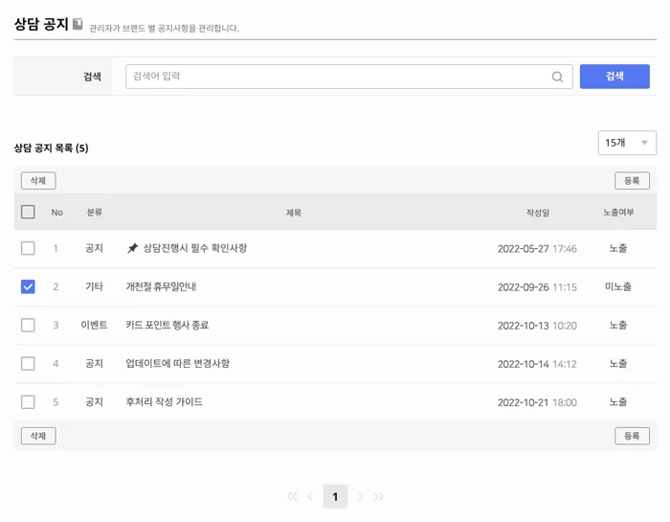Open notice 후처리 작성 가이드
The height and width of the screenshot is (522, 670).
[x=164, y=402]
